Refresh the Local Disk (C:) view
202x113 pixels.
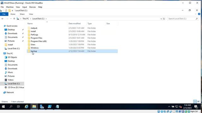click(x=164, y=19)
